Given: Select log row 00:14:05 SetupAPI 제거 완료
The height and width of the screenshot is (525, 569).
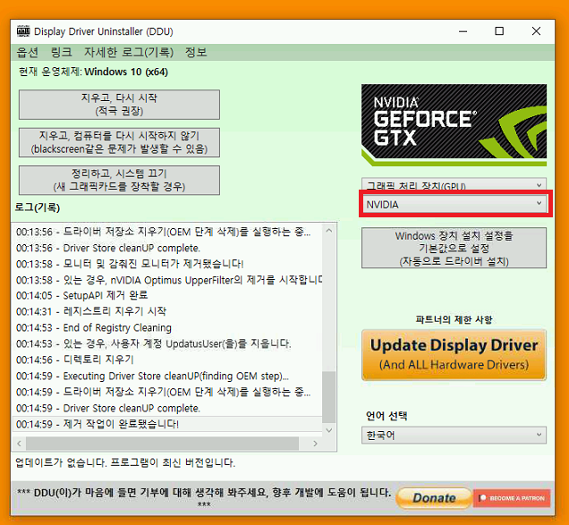Looking at the screenshot, I should pyautogui.click(x=167, y=295).
